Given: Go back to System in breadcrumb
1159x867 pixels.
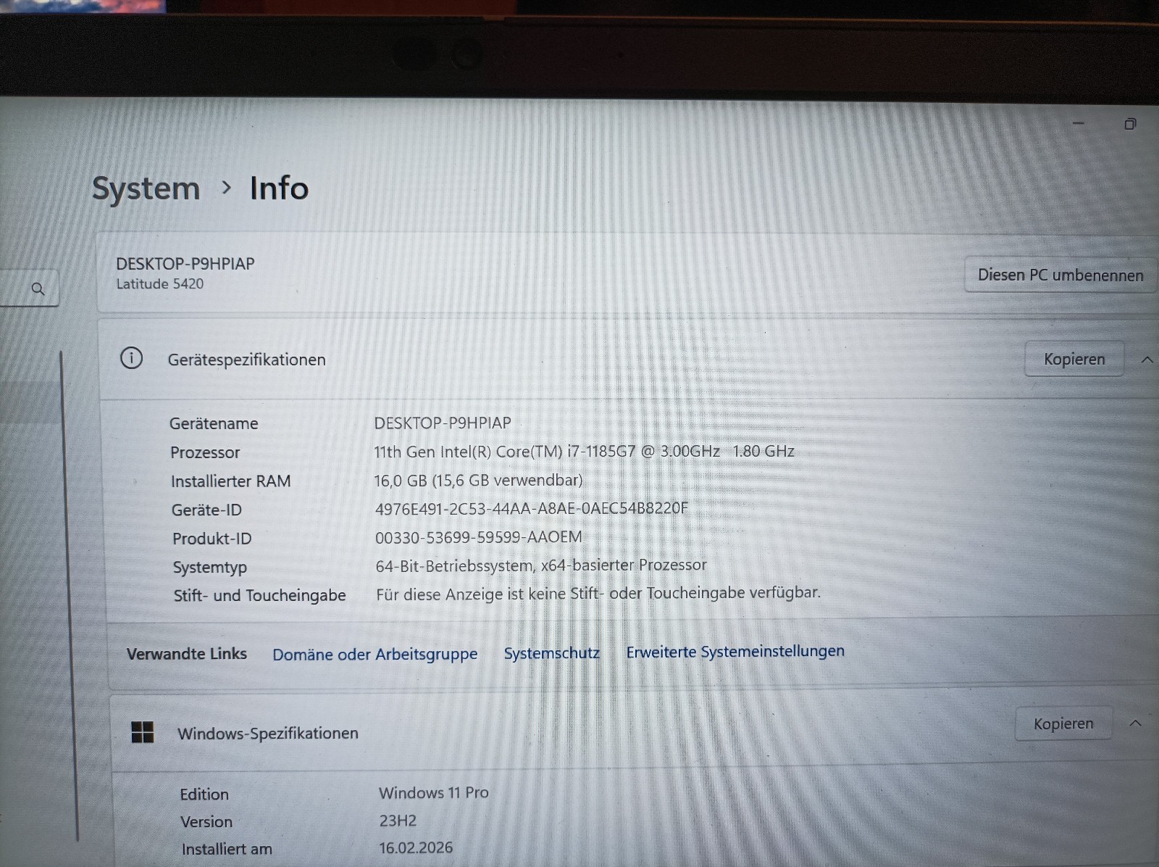Looking at the screenshot, I should (146, 188).
